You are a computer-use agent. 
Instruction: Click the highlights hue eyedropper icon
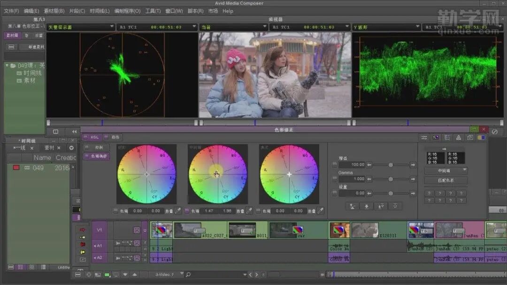[x=321, y=211]
